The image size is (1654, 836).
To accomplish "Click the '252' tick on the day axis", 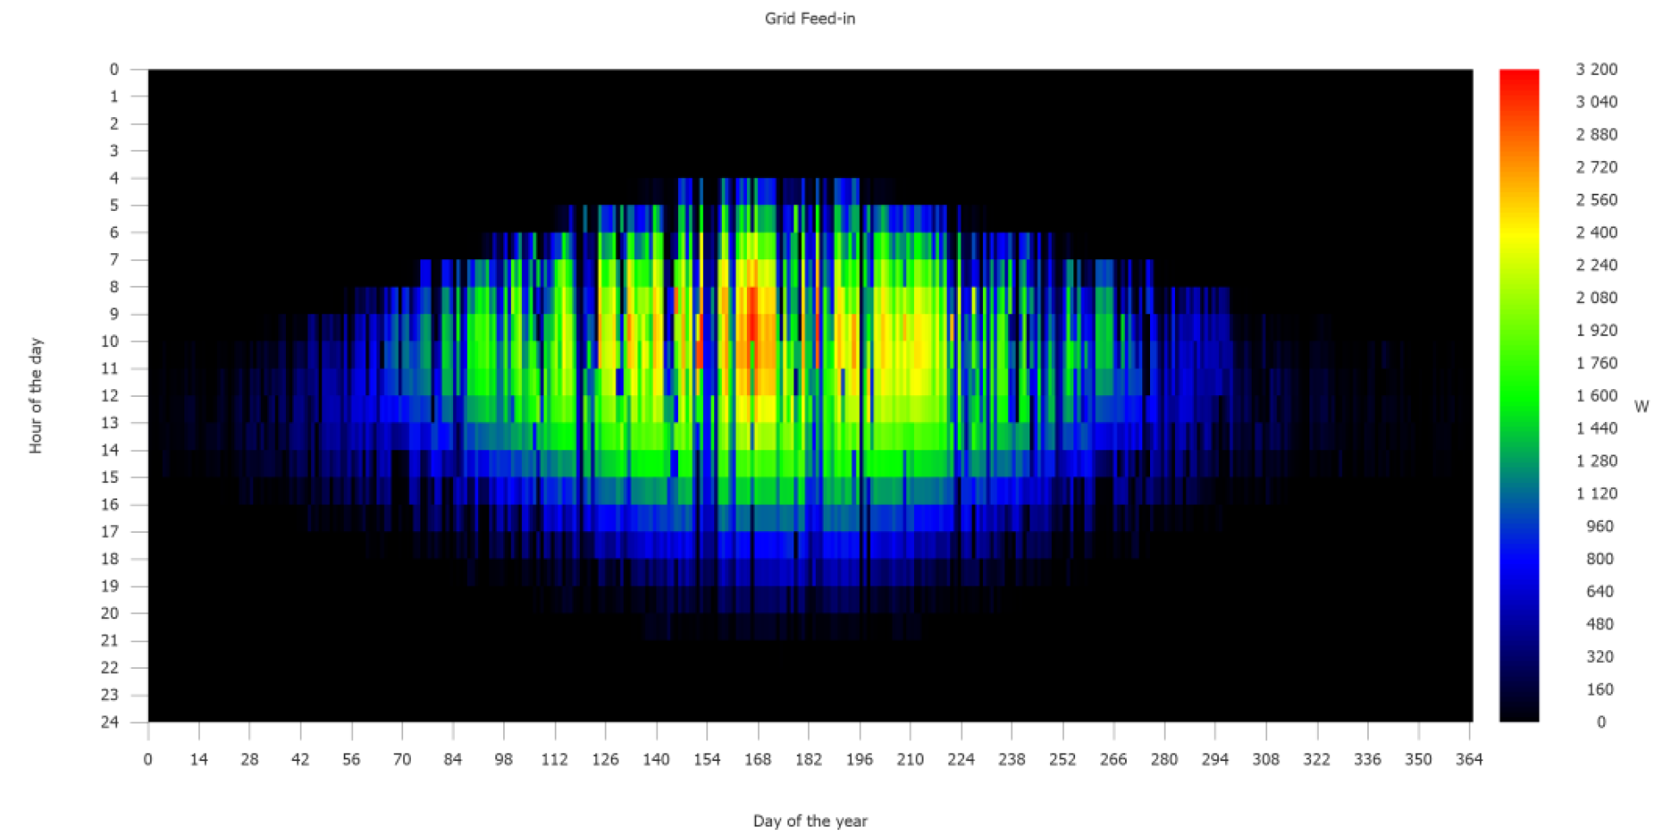I will coord(1062,759).
